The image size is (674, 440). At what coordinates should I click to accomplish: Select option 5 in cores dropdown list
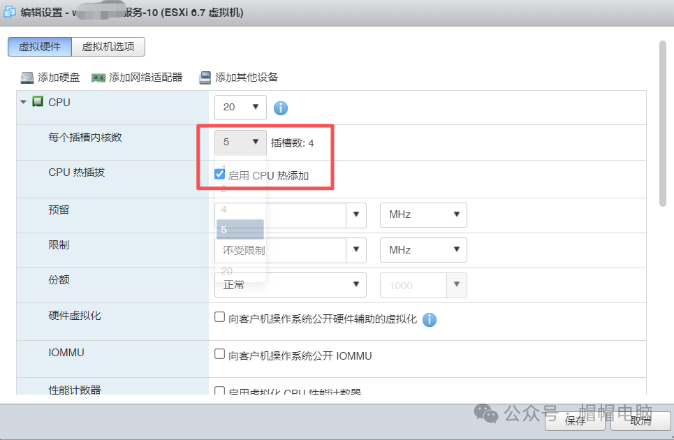click(240, 230)
